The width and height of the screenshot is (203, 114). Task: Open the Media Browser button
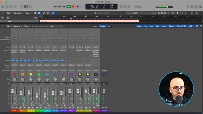pos(200,7)
